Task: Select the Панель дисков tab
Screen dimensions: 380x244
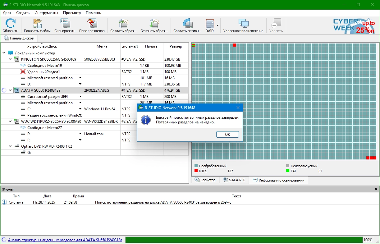Action: pyautogui.click(x=19, y=38)
